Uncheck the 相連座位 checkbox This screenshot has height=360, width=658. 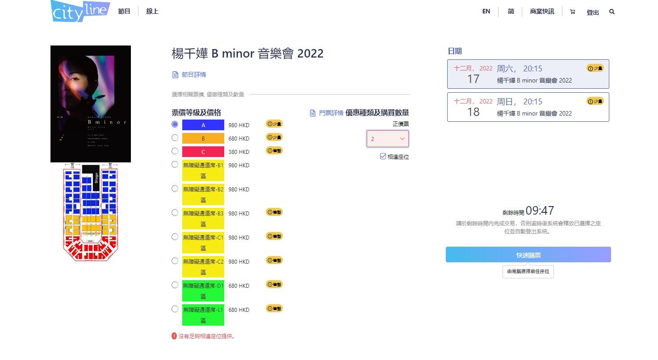pos(383,157)
